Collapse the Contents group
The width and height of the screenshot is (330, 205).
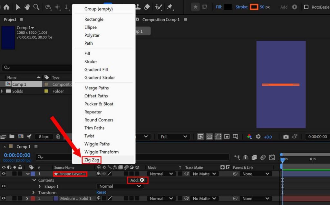tap(34, 180)
